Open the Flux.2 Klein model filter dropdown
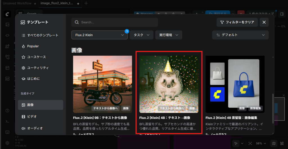The image size is (288, 149). 99,35
